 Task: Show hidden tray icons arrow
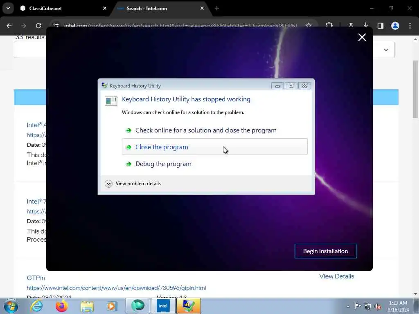(x=348, y=306)
